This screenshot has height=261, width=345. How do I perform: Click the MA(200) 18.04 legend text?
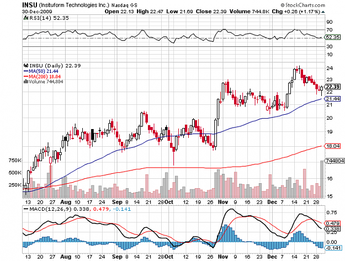pos(45,77)
